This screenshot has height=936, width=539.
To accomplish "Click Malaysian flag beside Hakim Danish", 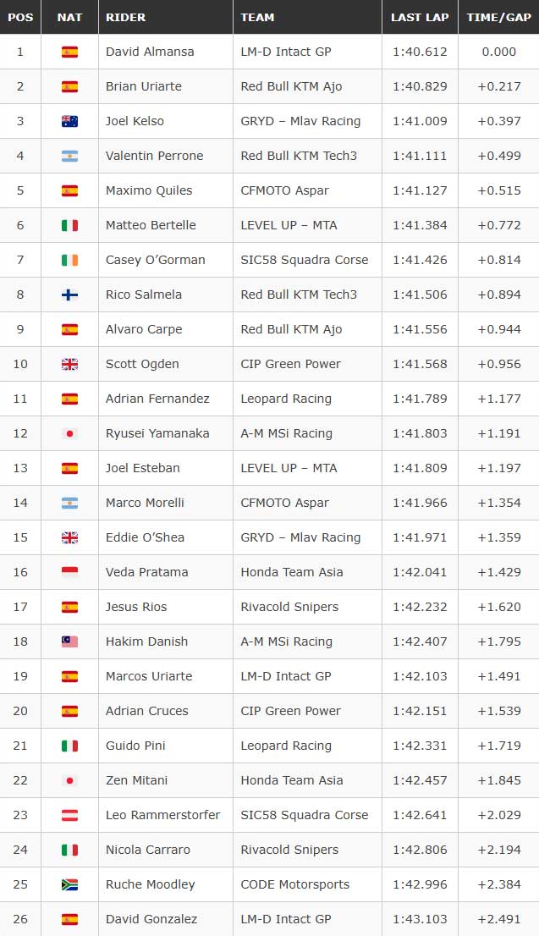I will (69, 641).
